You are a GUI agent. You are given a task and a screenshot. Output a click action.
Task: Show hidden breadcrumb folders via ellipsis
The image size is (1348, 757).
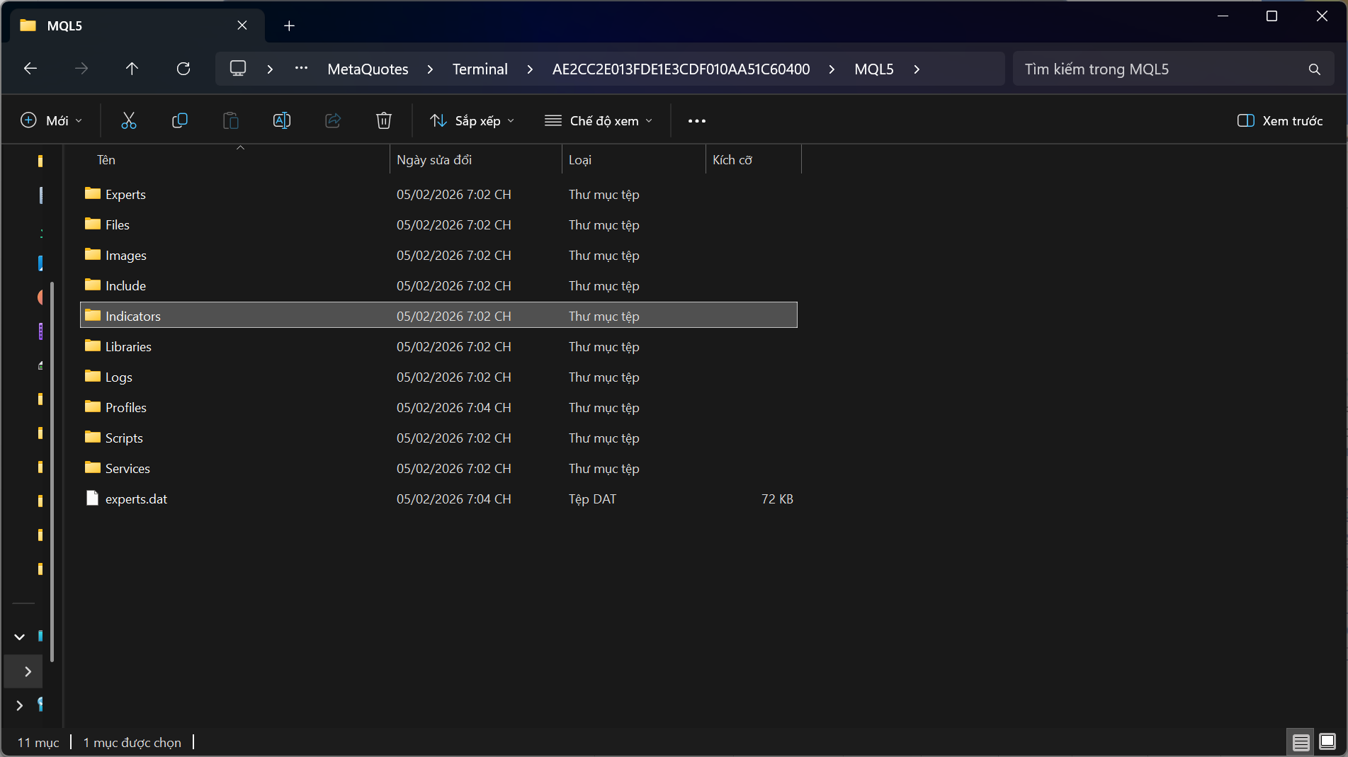click(301, 69)
